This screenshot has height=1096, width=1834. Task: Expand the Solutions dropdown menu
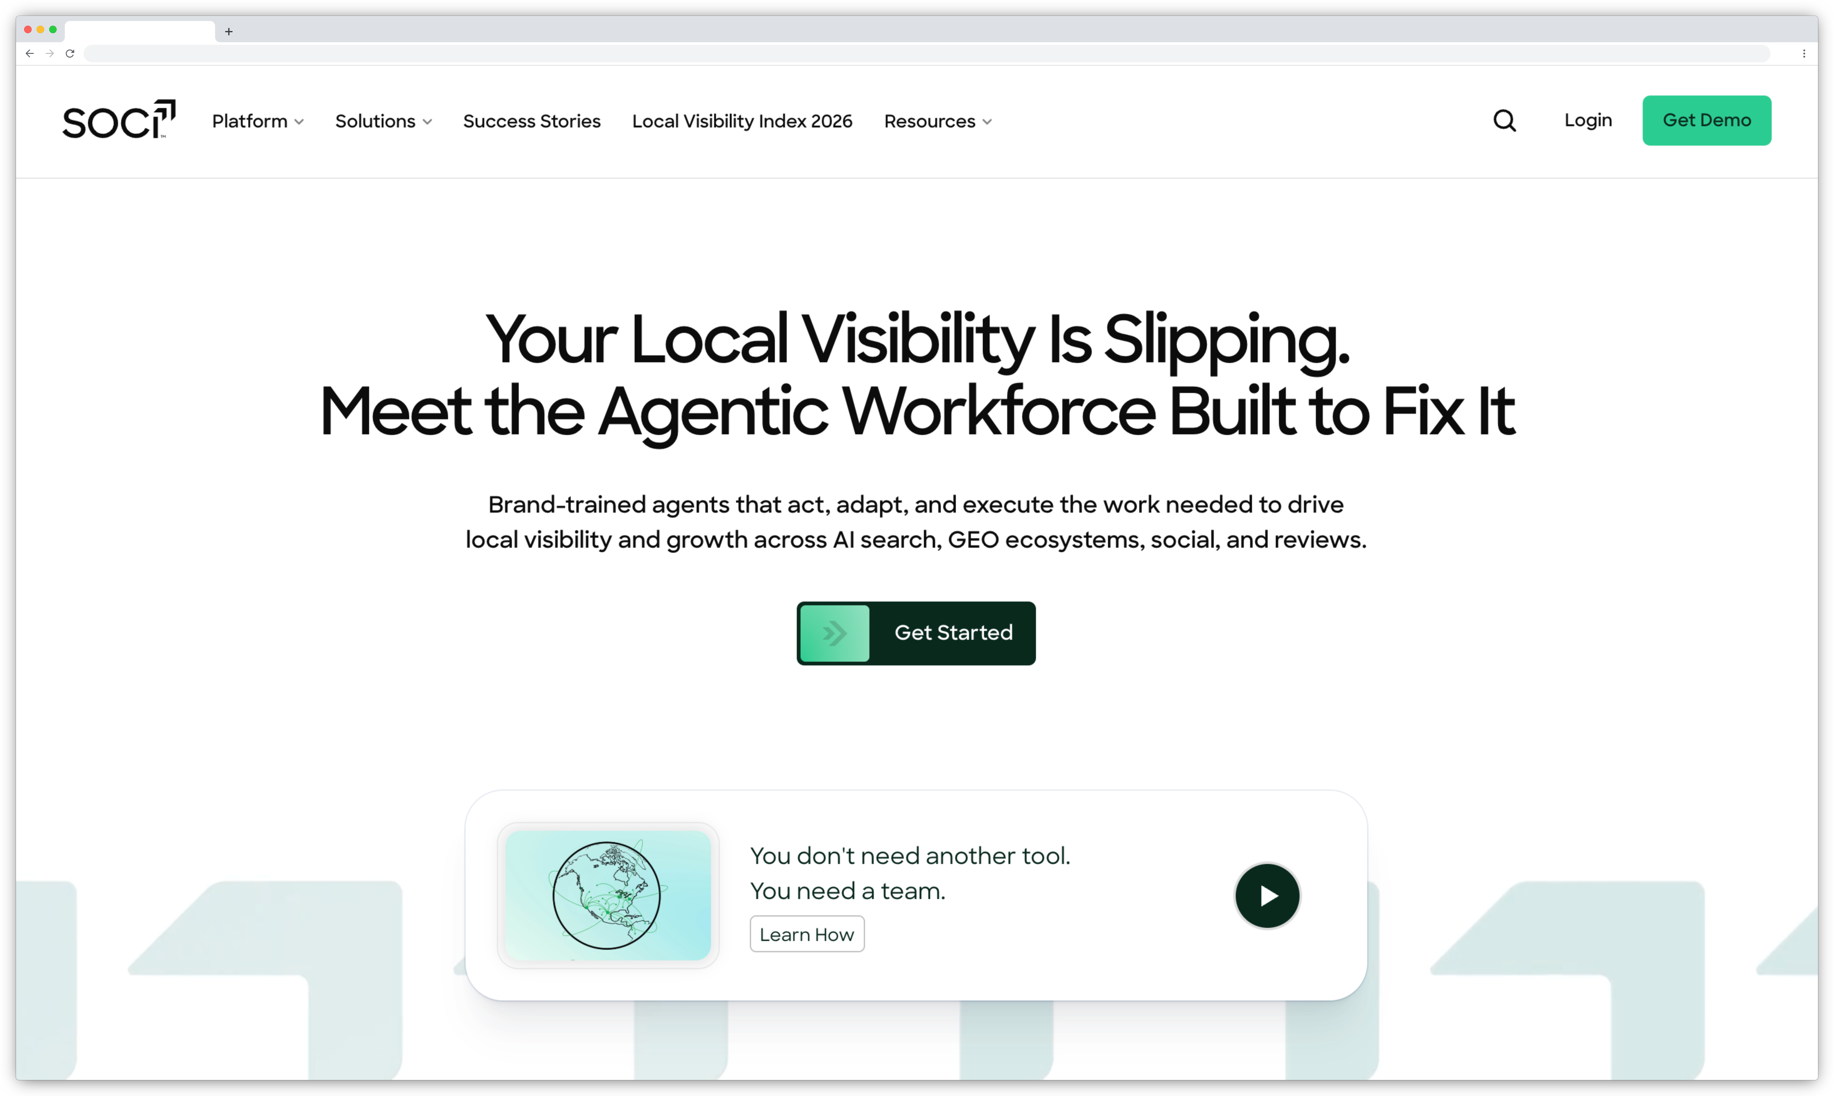click(x=383, y=121)
